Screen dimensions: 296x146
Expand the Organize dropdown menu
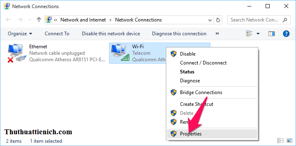pos(20,34)
